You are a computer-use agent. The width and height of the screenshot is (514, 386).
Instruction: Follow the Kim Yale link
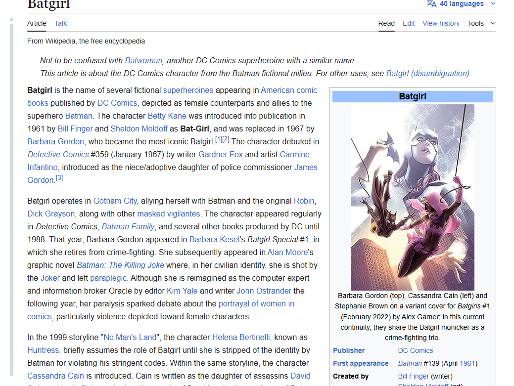(x=182, y=291)
